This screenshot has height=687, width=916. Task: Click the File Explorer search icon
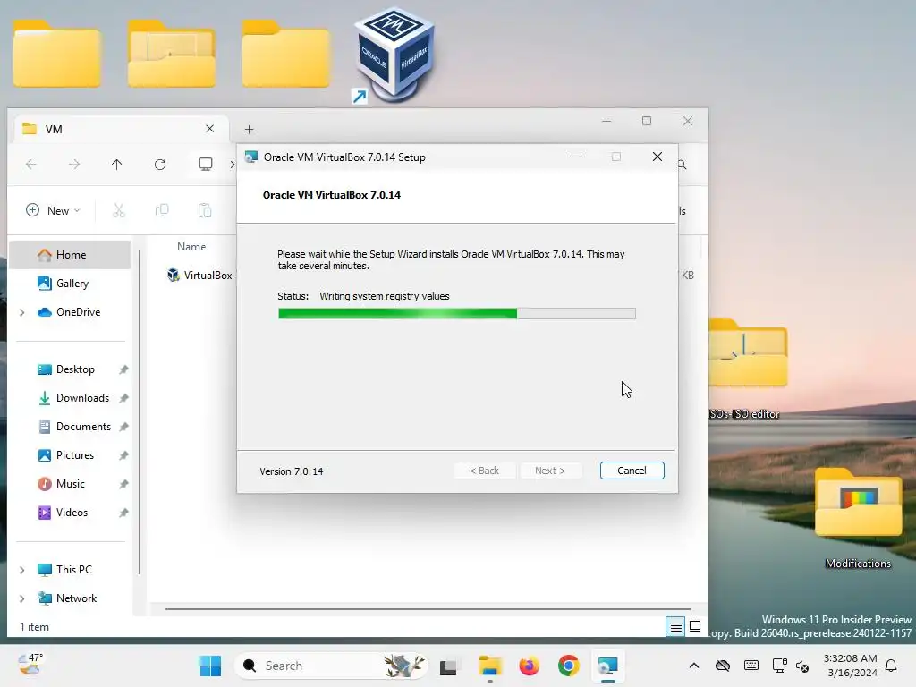click(682, 165)
